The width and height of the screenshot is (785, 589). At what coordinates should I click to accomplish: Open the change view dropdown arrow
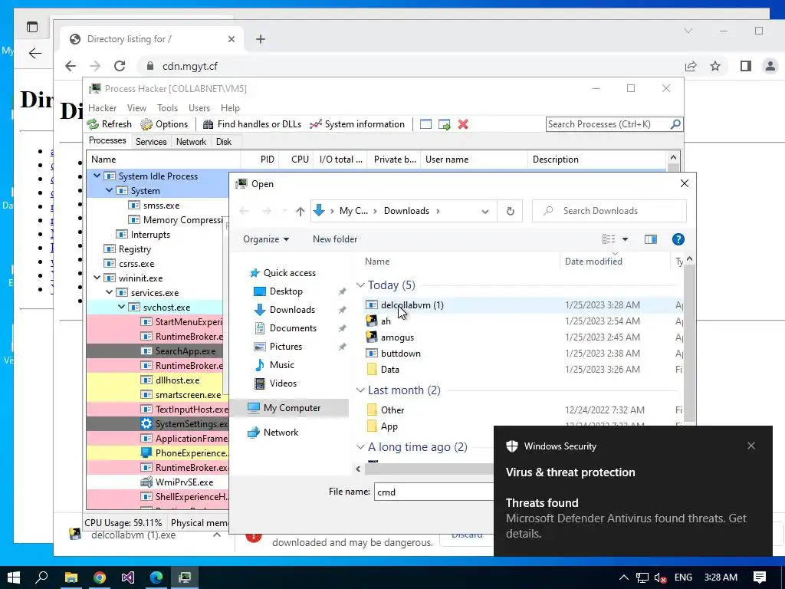click(x=625, y=239)
